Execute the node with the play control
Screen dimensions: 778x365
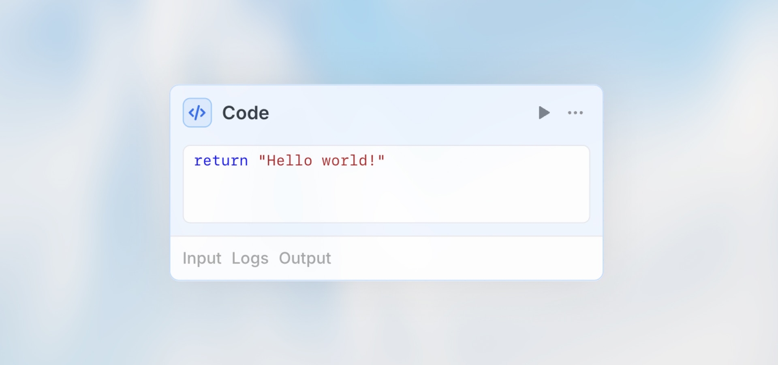tap(544, 113)
